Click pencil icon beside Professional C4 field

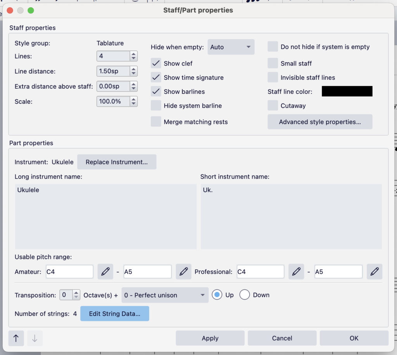[x=296, y=272]
